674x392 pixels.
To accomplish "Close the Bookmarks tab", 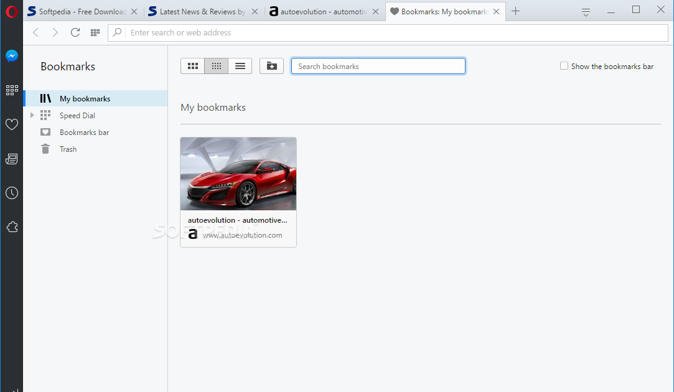I will point(497,12).
